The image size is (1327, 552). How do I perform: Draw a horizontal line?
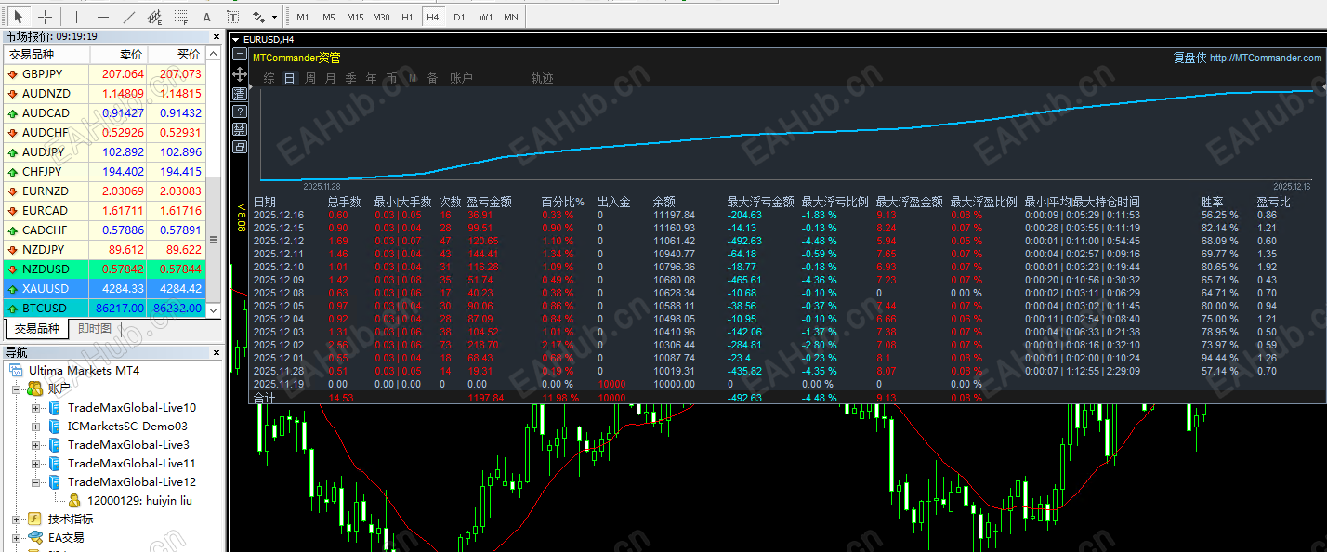point(102,17)
